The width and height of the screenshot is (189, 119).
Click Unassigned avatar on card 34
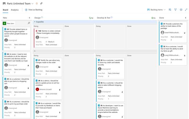pos(99,92)
